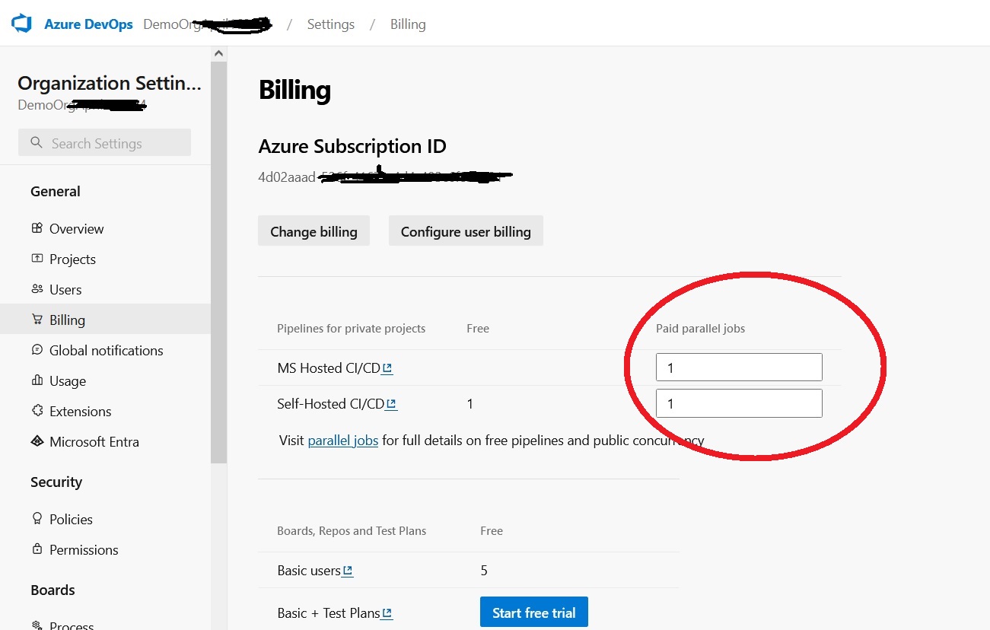This screenshot has height=630, width=990.
Task: Click external link icon beside Basic users
Action: pyautogui.click(x=348, y=571)
